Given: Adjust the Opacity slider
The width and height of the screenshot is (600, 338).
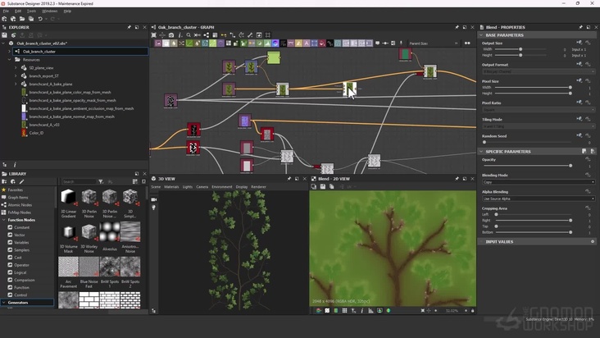Looking at the screenshot, I should click(x=527, y=166).
